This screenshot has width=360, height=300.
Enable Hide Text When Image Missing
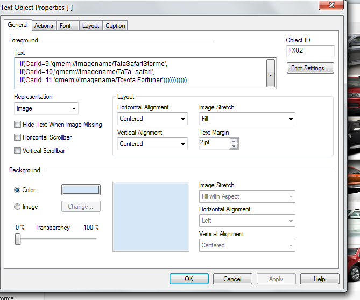click(x=17, y=125)
